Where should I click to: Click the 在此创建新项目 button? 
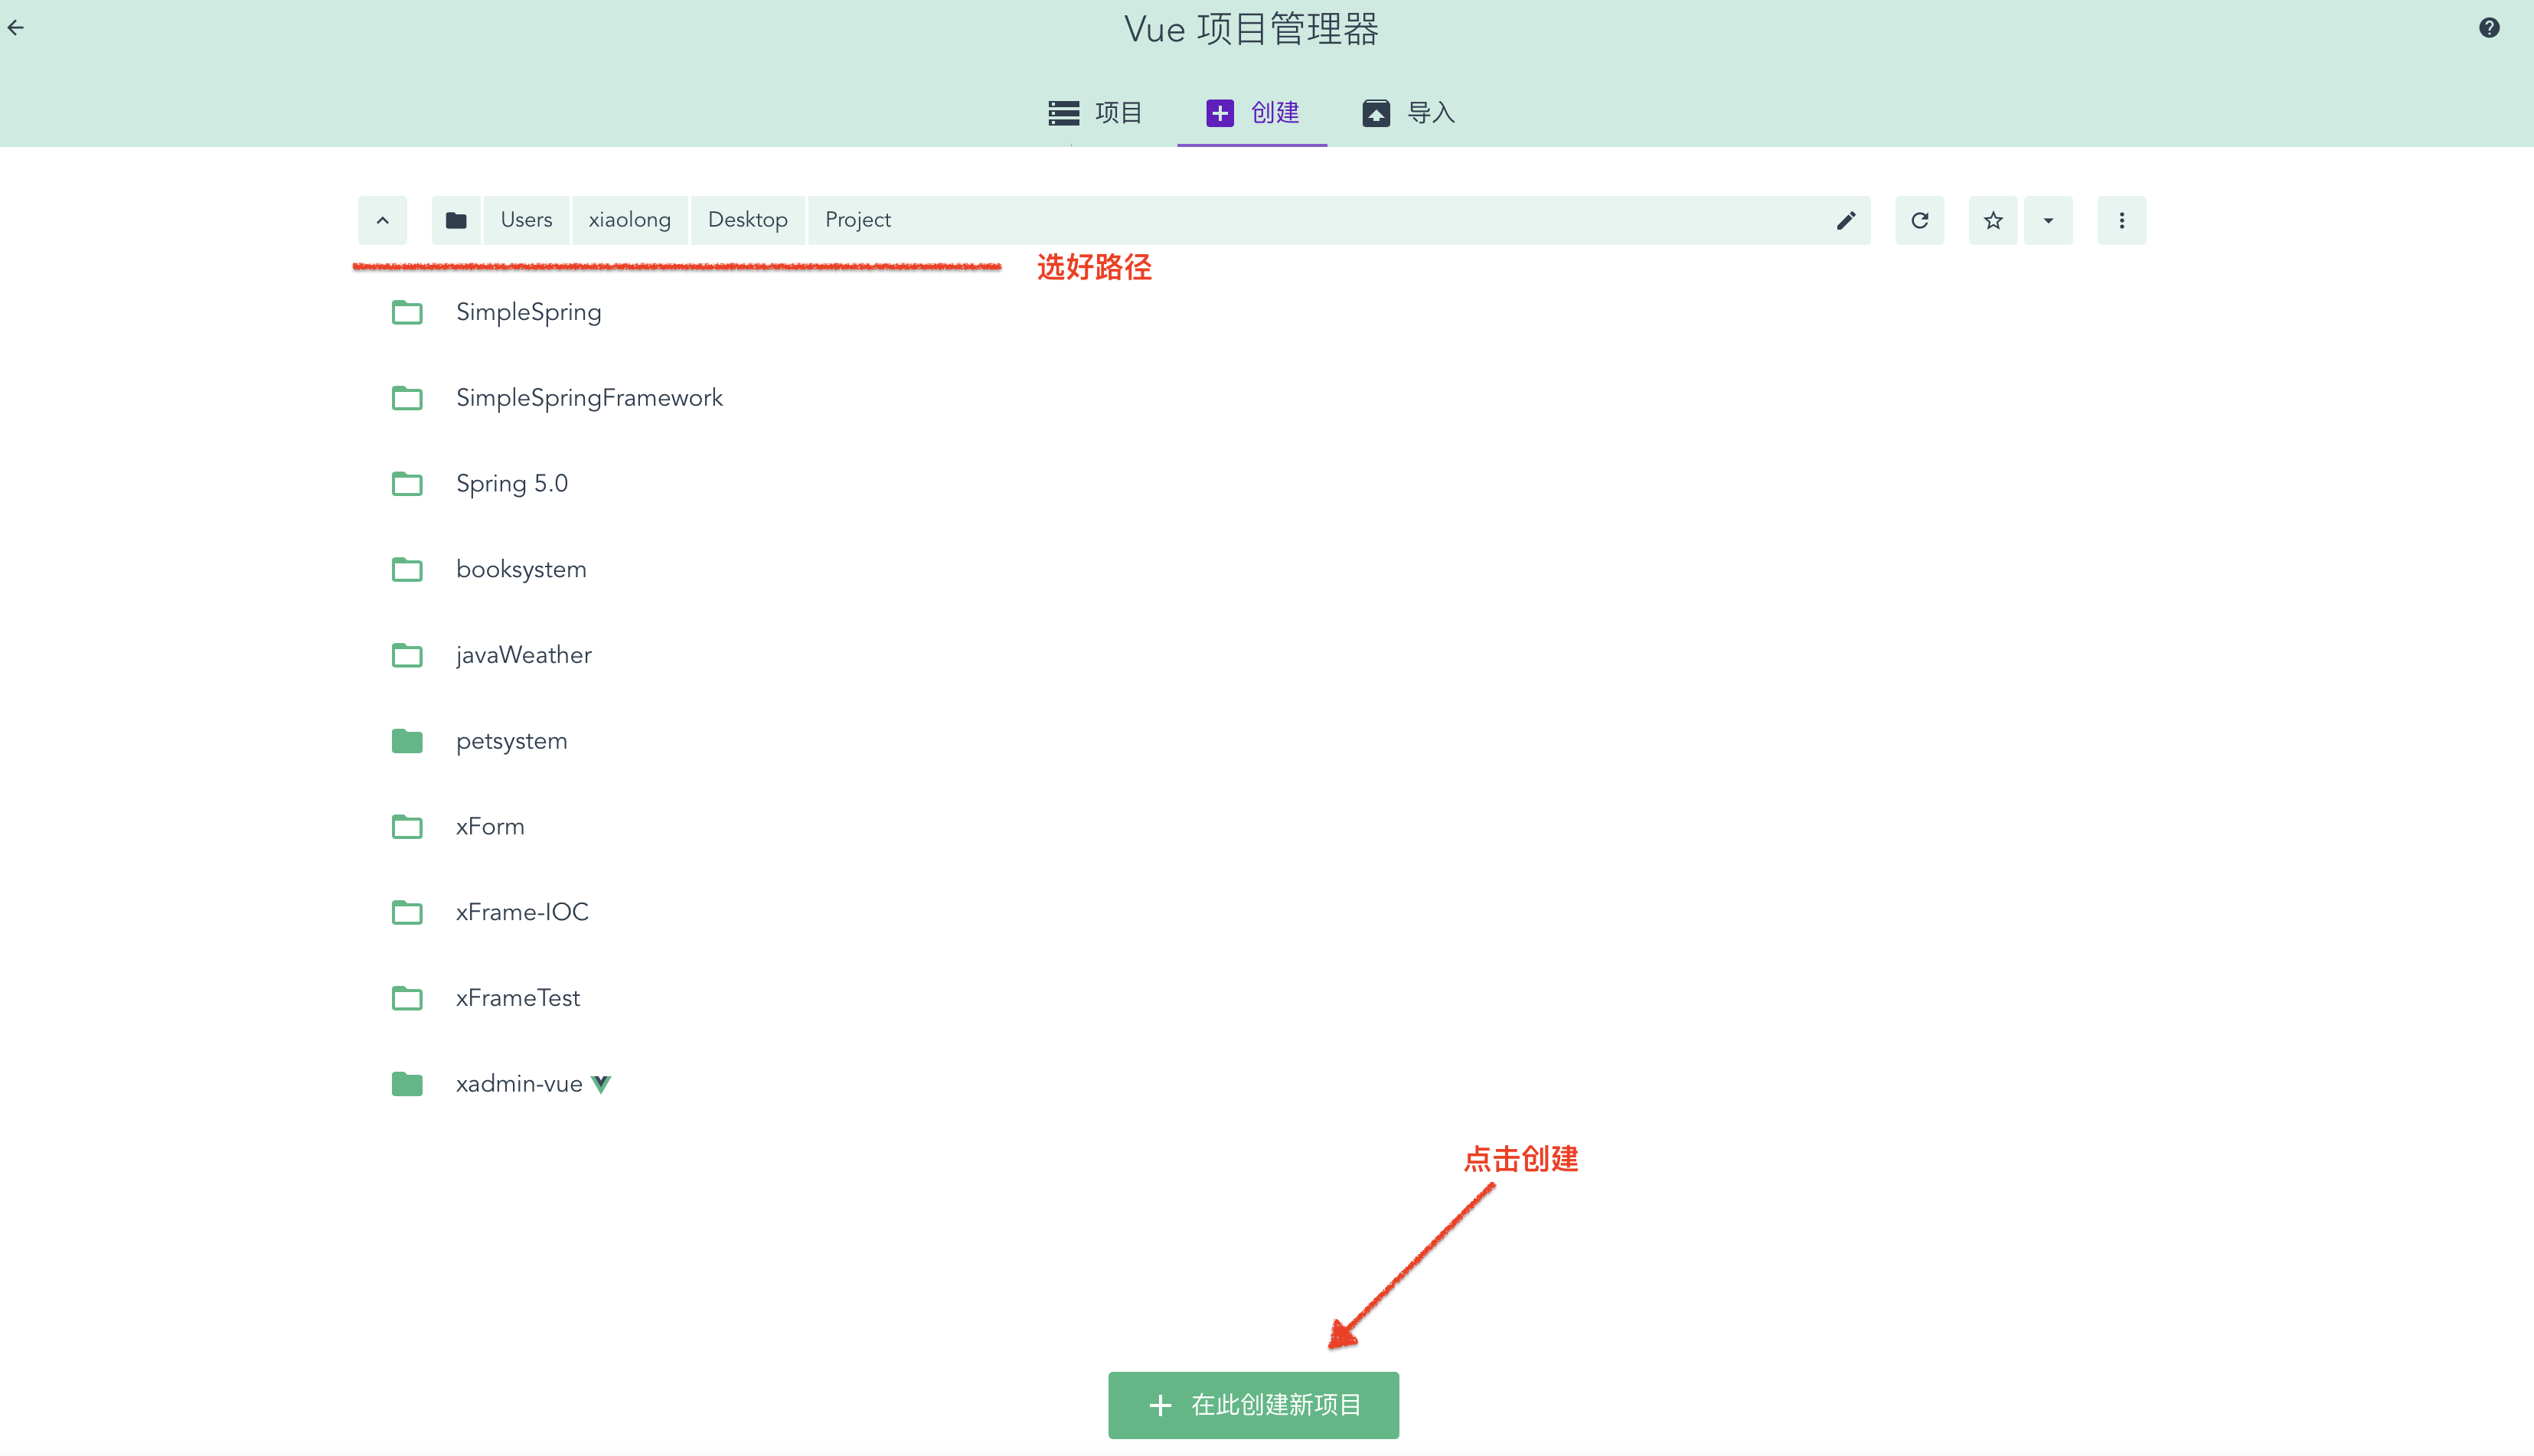(1252, 1404)
